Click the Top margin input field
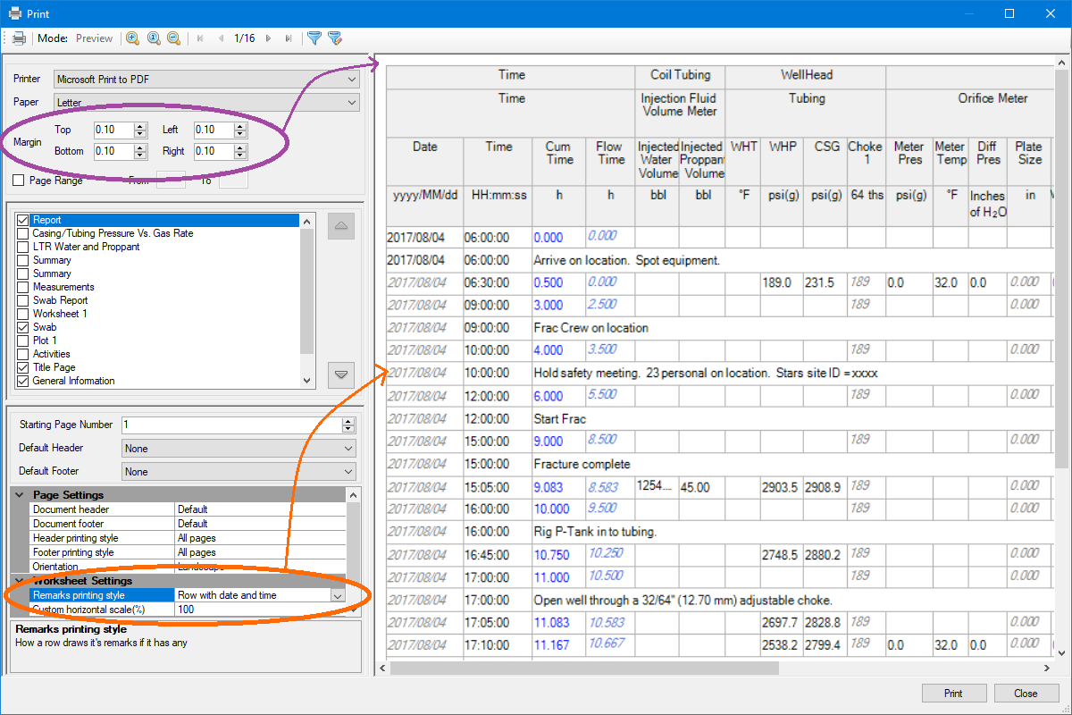1072x715 pixels. click(113, 130)
